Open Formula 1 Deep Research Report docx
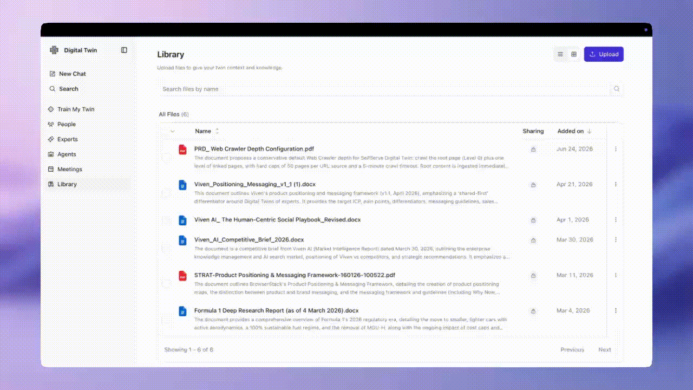Viewport: 693px width, 390px height. pos(276,310)
